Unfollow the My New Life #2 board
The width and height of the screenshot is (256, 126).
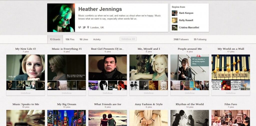pos(25,93)
